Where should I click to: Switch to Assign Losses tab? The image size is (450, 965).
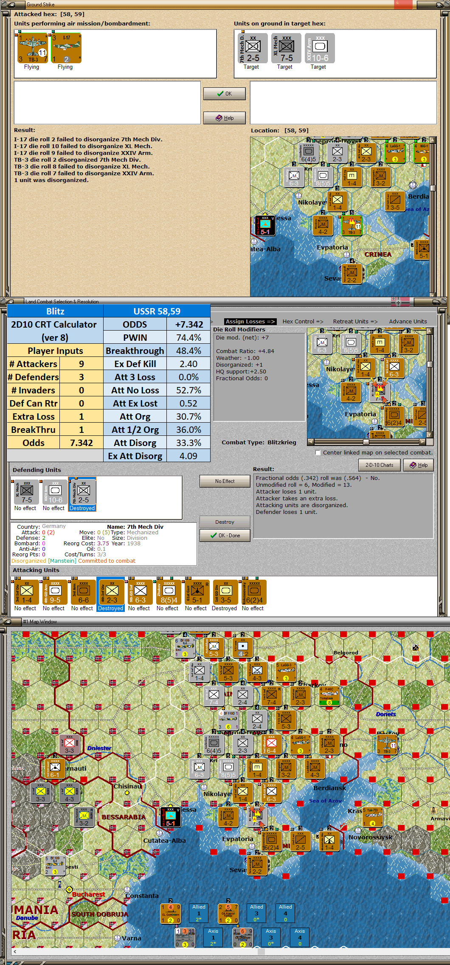pos(250,322)
